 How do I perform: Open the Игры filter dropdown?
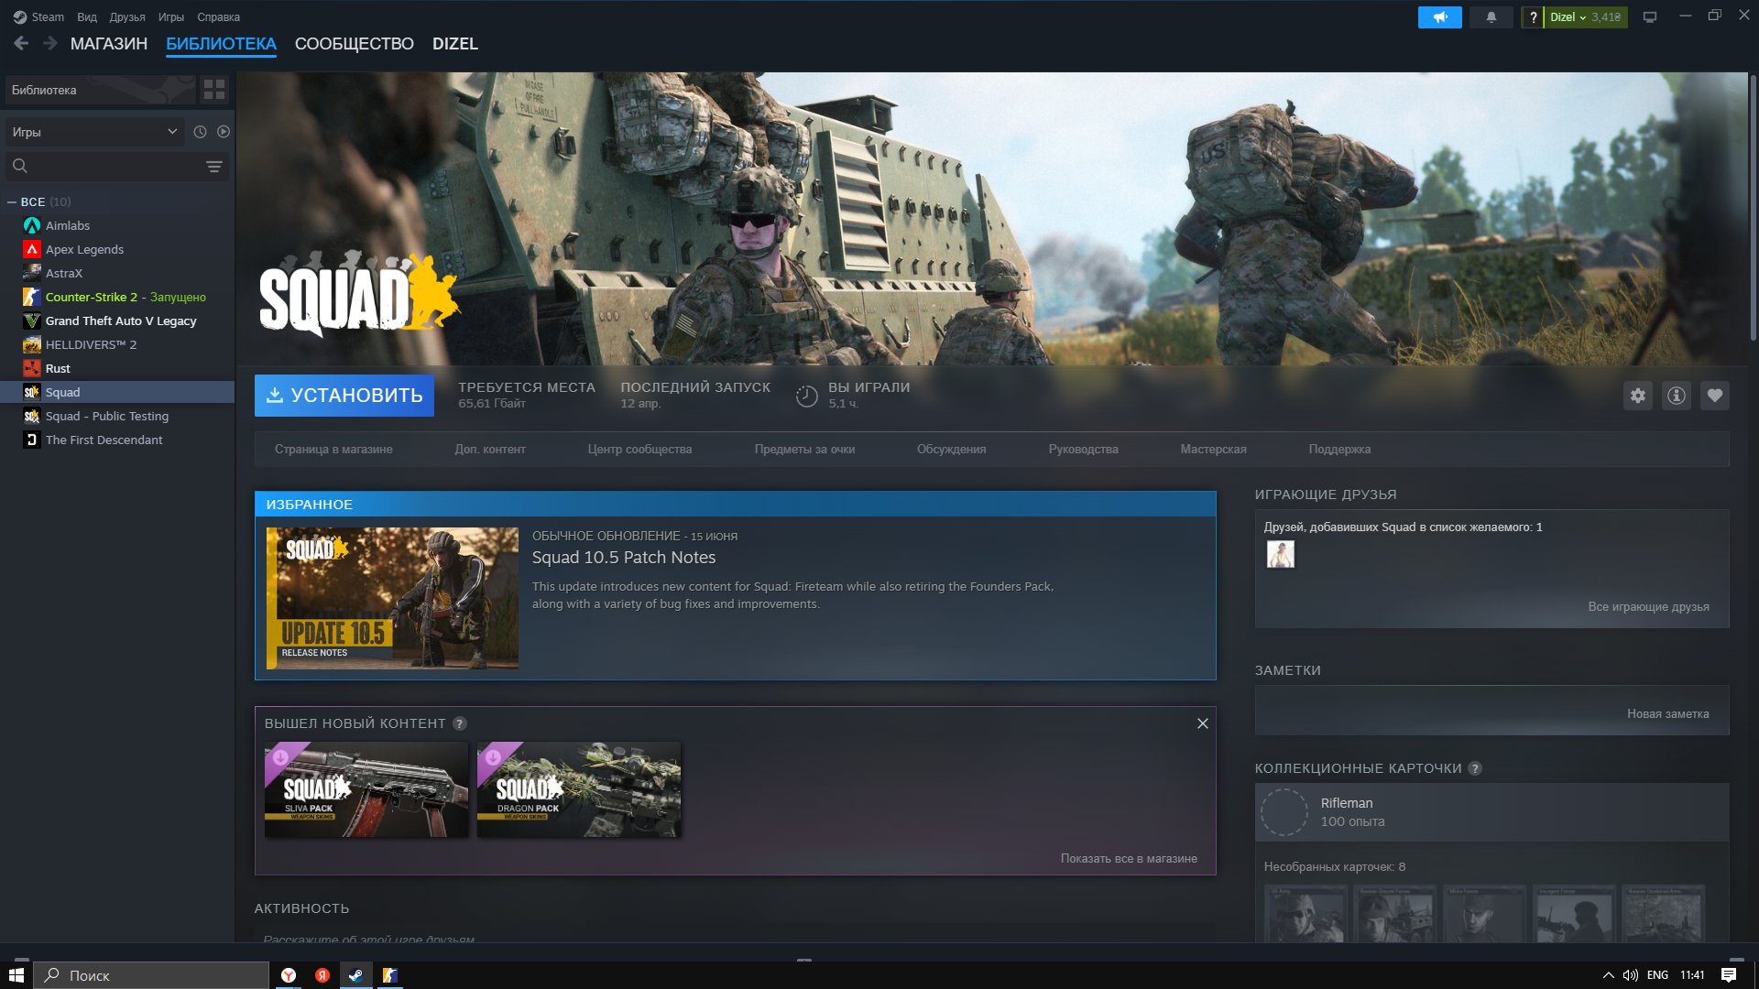[x=94, y=132]
